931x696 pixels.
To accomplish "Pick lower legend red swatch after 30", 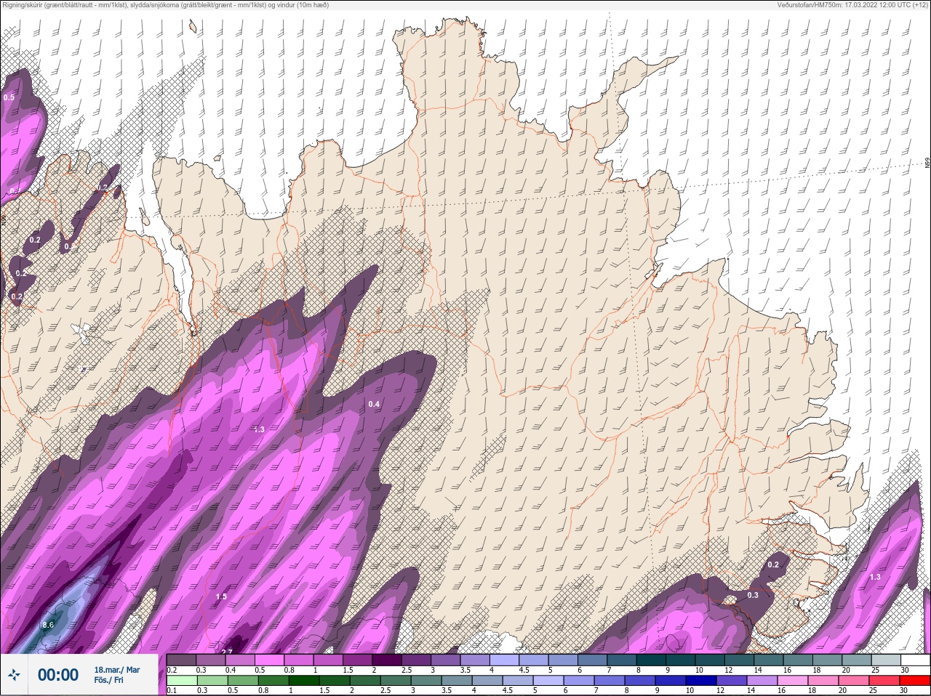I will [x=915, y=681].
